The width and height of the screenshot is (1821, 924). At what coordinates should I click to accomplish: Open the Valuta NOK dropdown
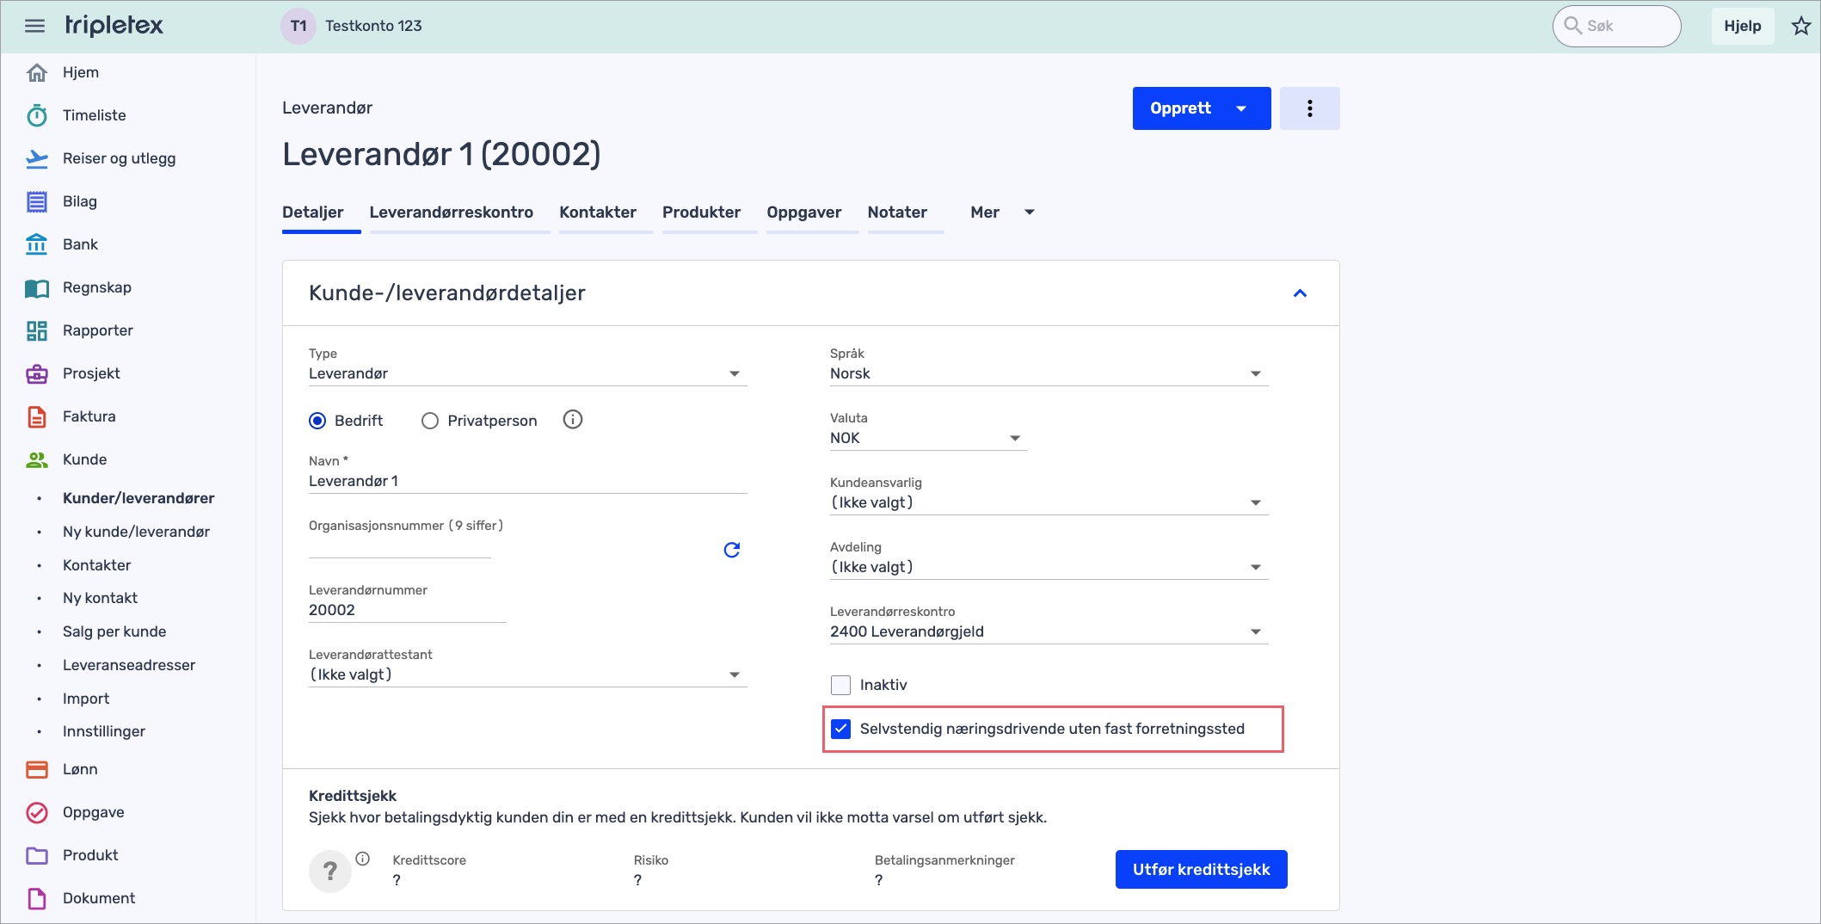pyautogui.click(x=928, y=438)
